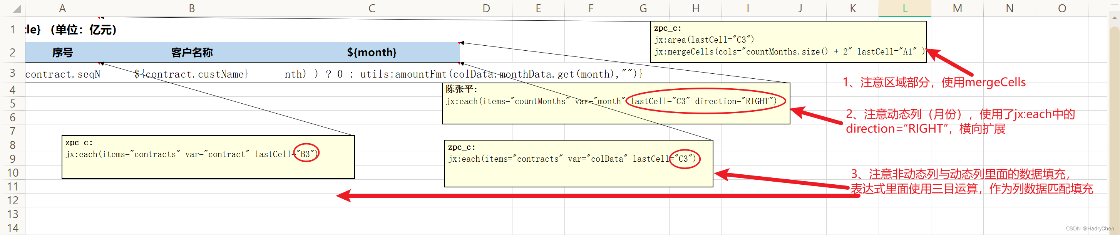
Task: Click the select-all corner triangle
Action: pyautogui.click(x=17, y=9)
